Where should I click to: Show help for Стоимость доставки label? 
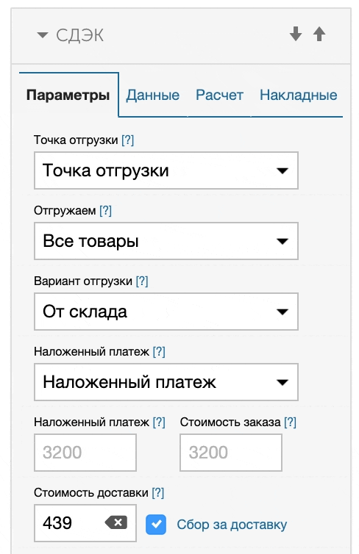[157, 492]
